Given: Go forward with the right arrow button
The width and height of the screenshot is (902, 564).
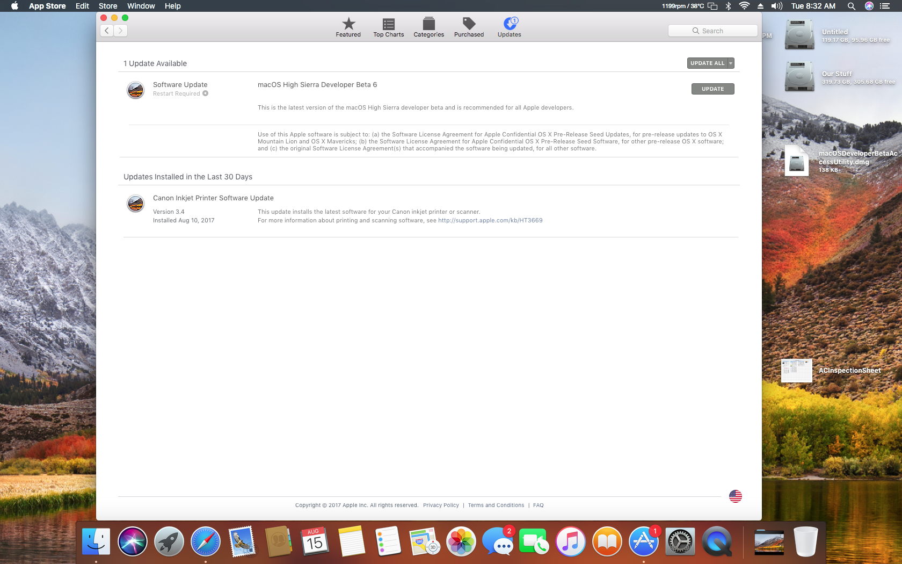Looking at the screenshot, I should [x=121, y=31].
